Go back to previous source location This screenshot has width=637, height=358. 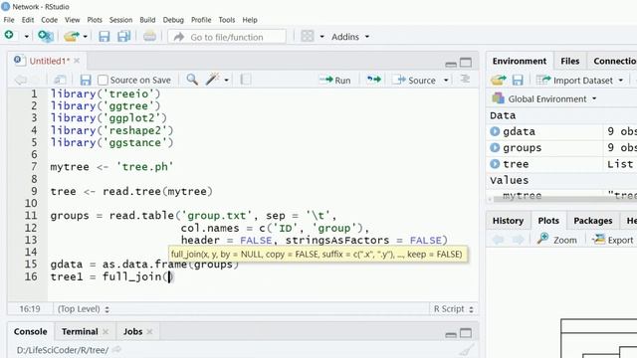click(x=20, y=80)
